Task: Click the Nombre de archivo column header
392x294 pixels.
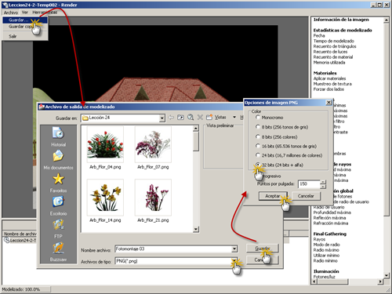Action: point(20,234)
